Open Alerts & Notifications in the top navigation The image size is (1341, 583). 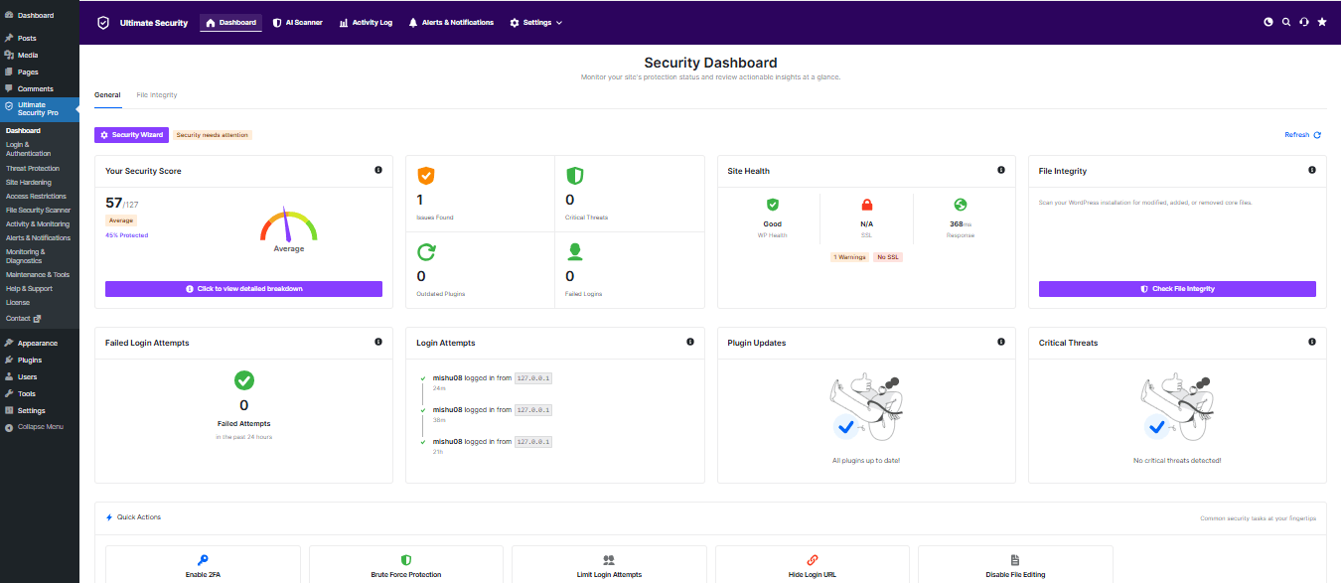tap(451, 22)
